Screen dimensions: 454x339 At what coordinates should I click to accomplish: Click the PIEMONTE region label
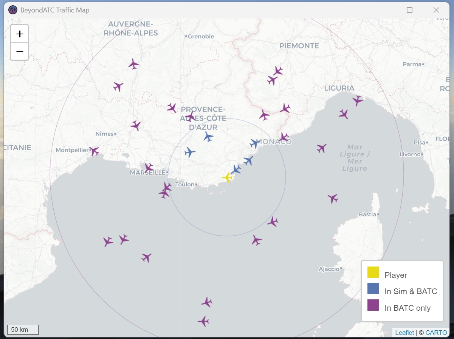tap(299, 46)
